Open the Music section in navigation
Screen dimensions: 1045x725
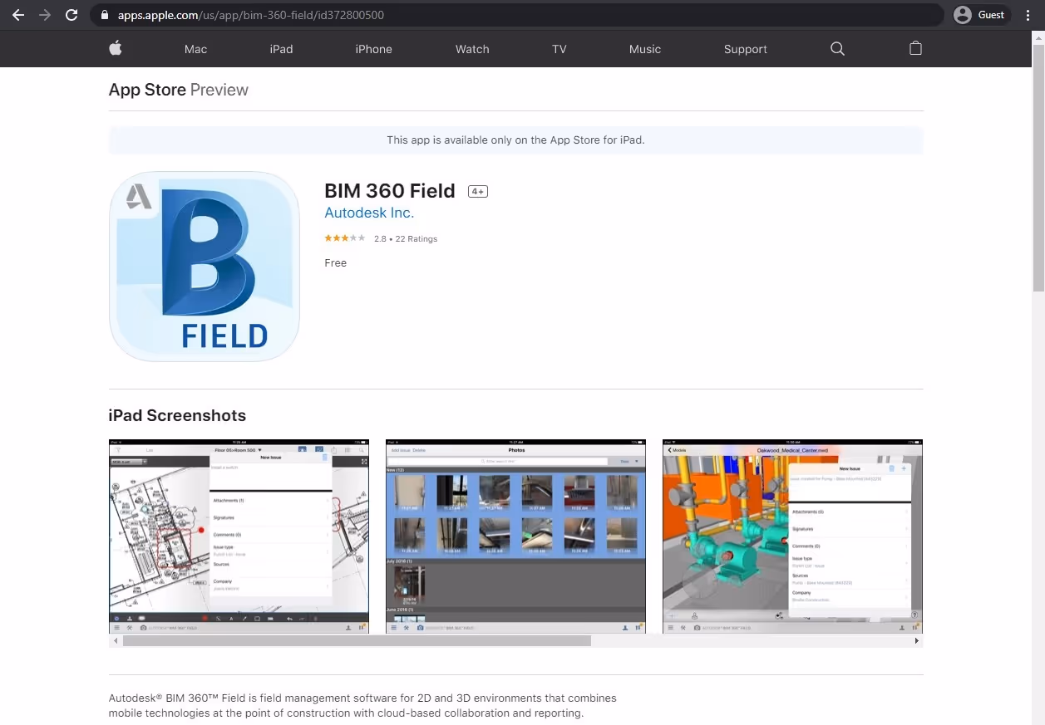645,49
